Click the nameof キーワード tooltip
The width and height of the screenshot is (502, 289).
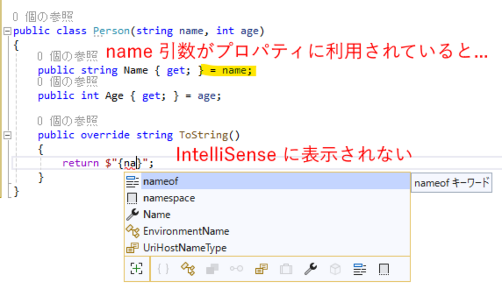(451, 183)
